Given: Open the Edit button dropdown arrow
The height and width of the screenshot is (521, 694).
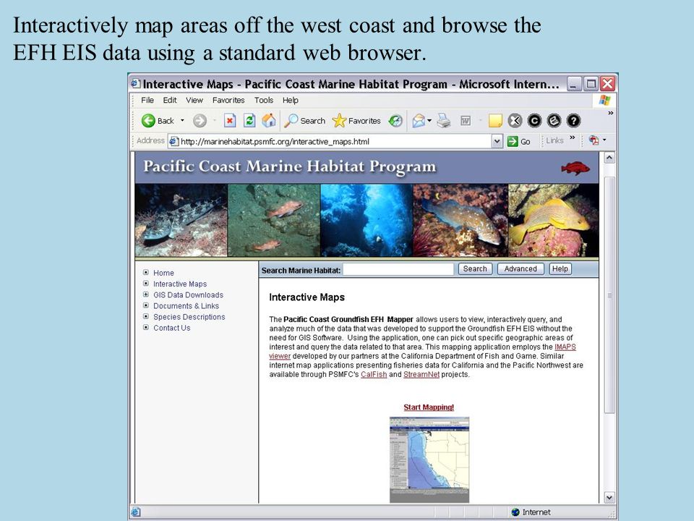Looking at the screenshot, I should click(x=480, y=121).
